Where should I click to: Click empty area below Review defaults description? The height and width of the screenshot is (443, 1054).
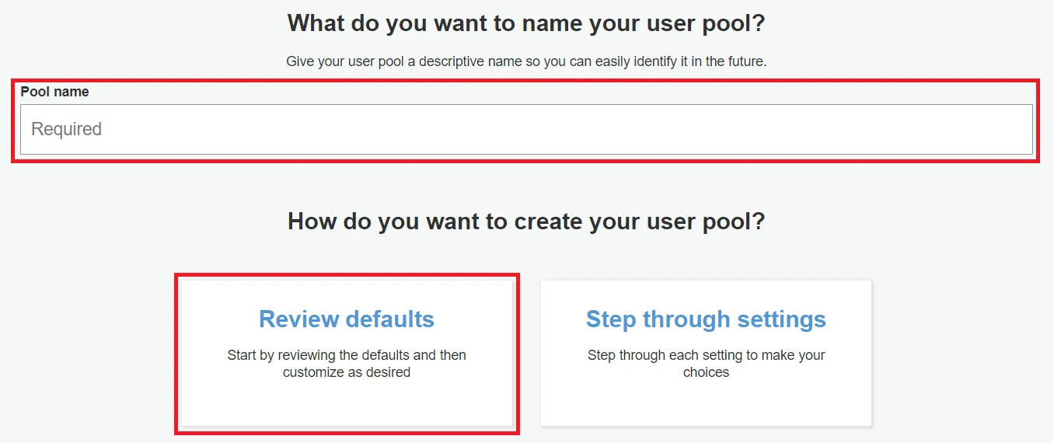pos(346,404)
